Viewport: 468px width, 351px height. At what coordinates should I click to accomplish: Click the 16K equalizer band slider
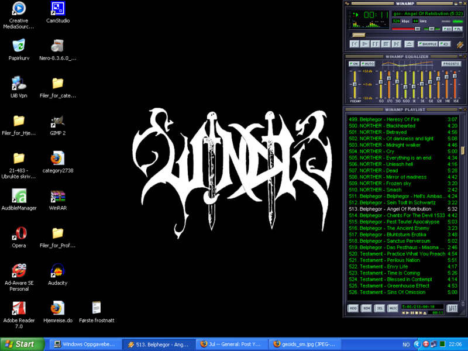[455, 85]
